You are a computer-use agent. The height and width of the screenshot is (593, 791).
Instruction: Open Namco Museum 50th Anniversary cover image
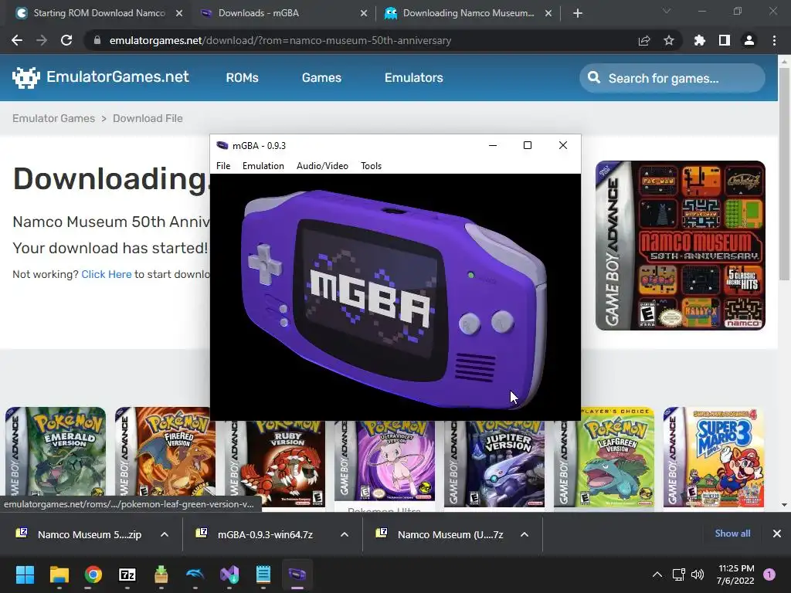click(x=681, y=246)
